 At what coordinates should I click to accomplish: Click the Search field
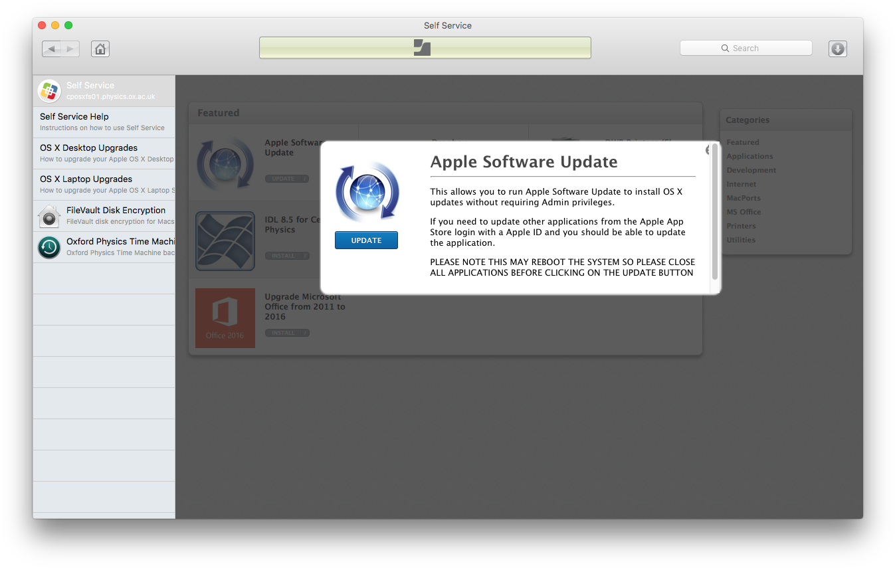tap(746, 48)
